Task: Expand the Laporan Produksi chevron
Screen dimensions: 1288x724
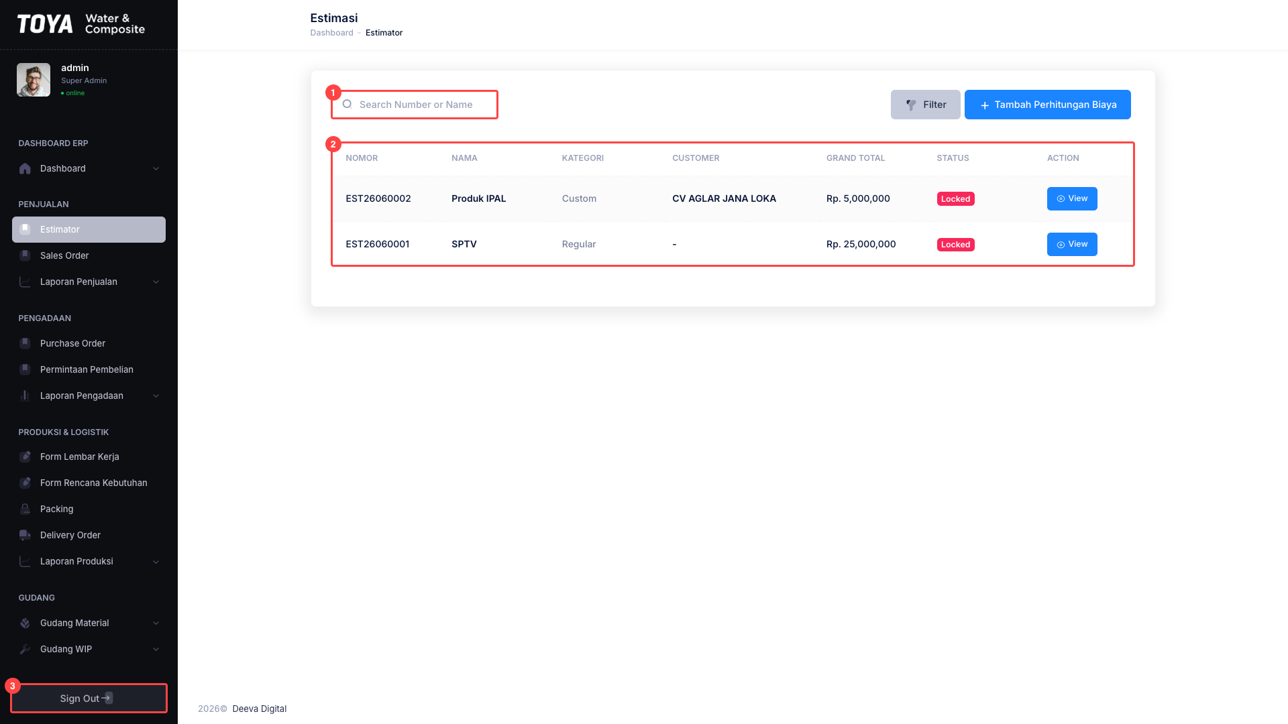Action: 156,561
